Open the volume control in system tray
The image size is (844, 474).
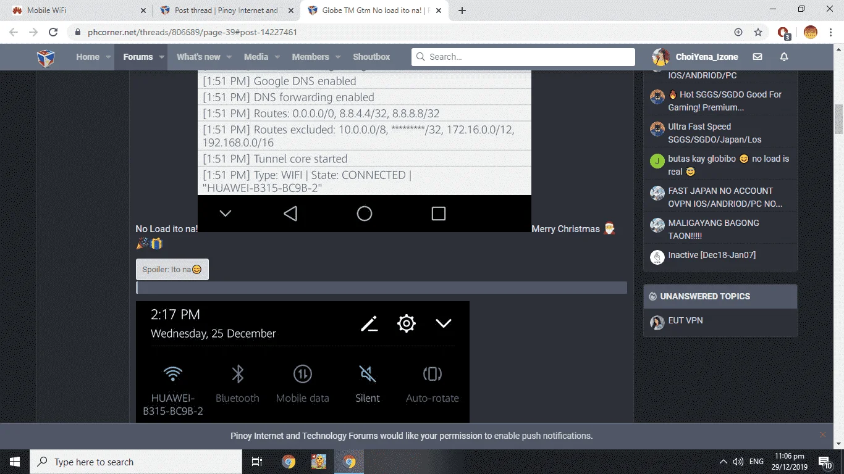738,462
